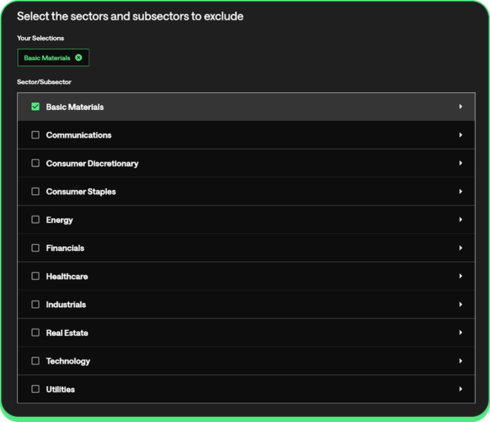Click the Technology row label
490x422 pixels.
68,362
